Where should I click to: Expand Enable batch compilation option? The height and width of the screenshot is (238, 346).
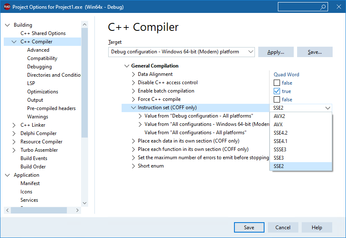pyautogui.click(x=133, y=91)
